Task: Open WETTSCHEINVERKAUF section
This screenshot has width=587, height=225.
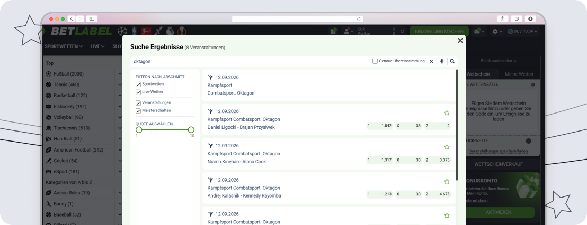Action: point(499,164)
